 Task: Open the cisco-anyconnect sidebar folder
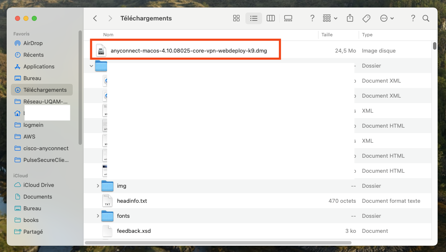[x=46, y=148]
